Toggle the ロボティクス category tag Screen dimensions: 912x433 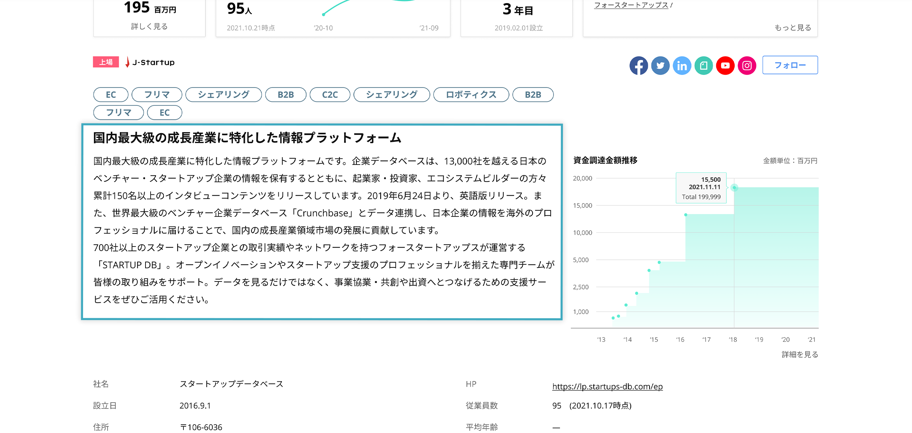pyautogui.click(x=471, y=95)
